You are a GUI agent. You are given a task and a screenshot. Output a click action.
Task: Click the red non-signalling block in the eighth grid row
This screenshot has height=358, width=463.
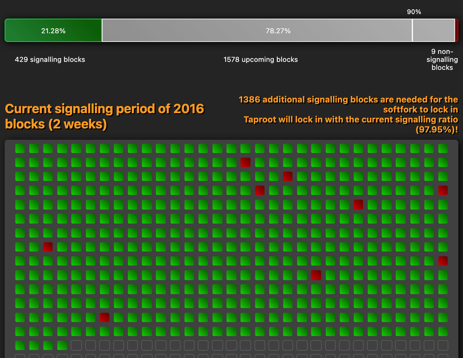(48, 247)
